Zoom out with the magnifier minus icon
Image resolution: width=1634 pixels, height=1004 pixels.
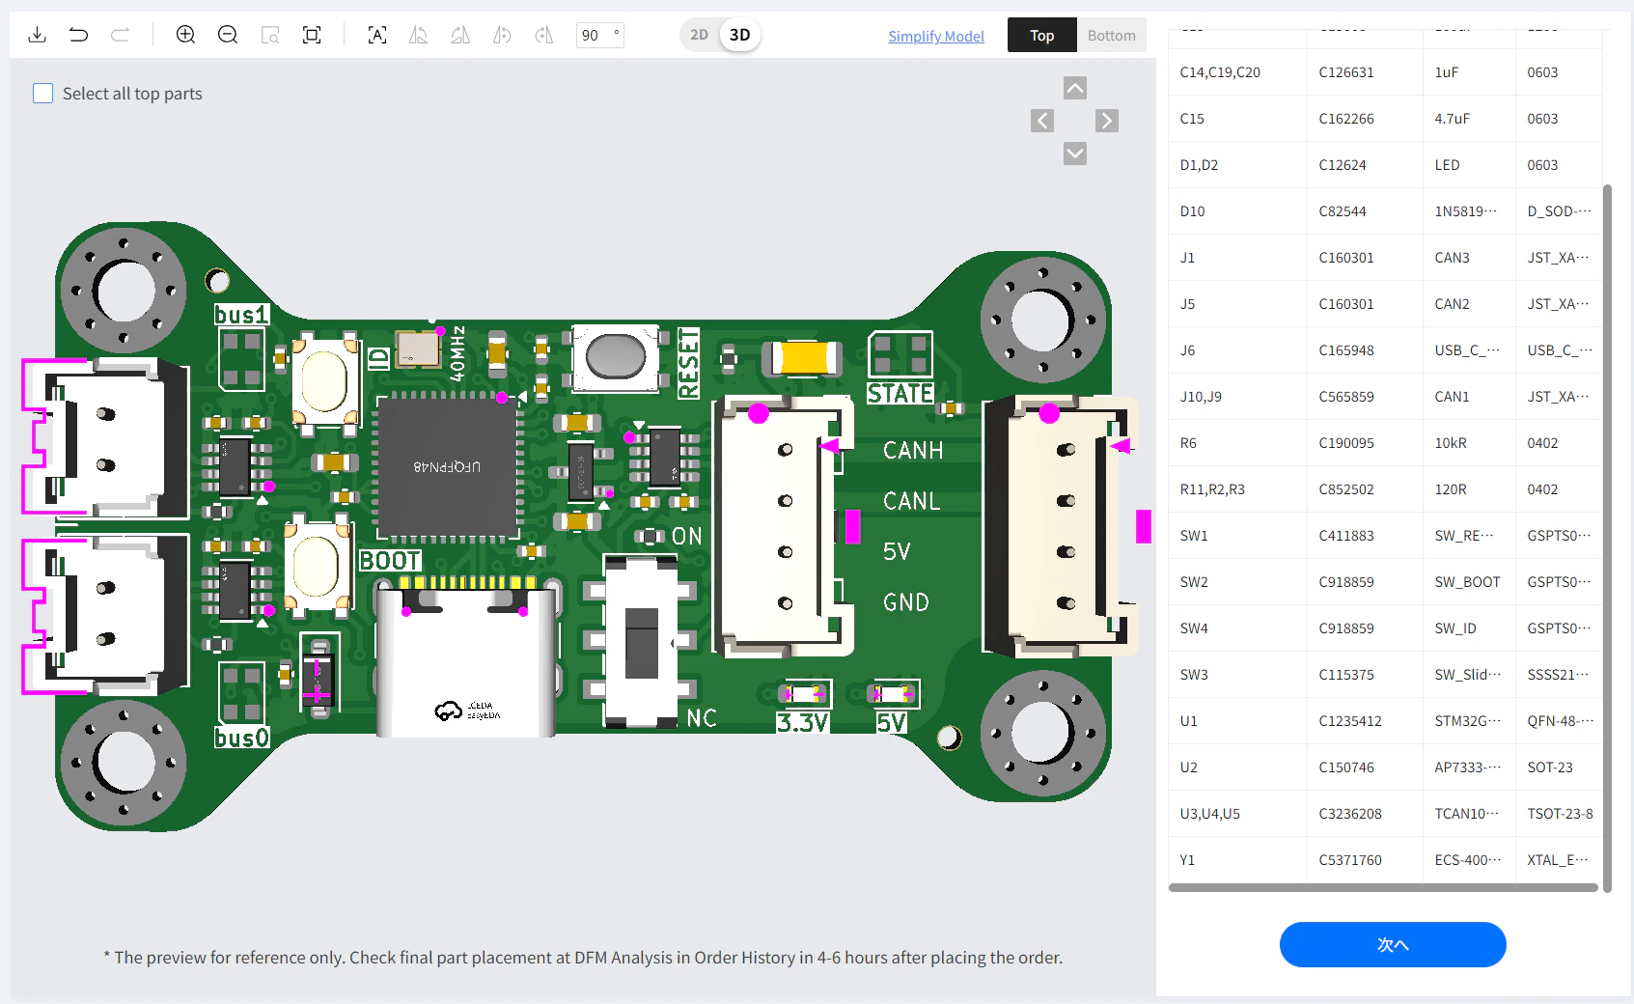(228, 35)
